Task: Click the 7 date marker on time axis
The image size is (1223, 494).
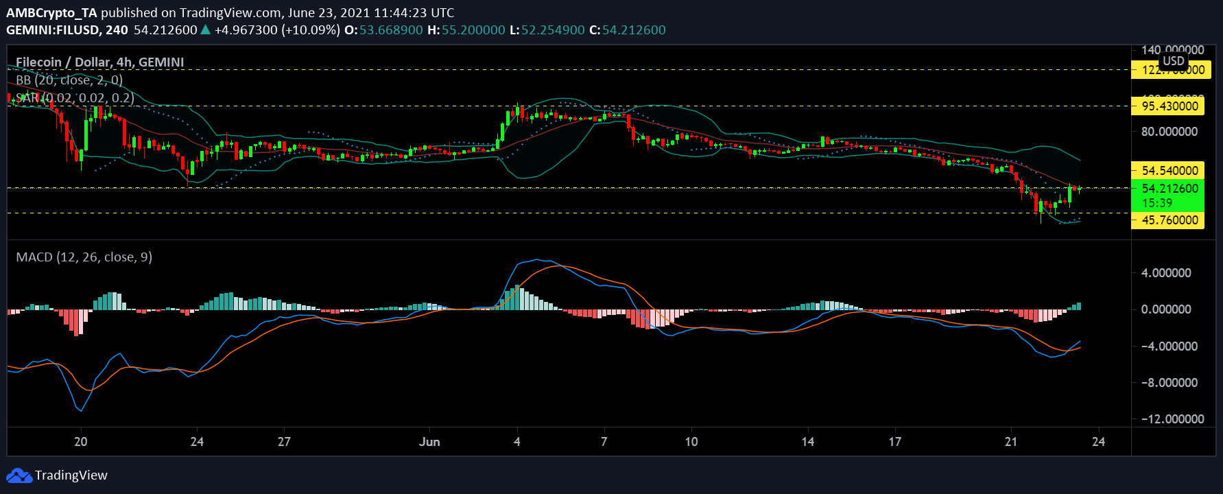Action: pos(604,442)
